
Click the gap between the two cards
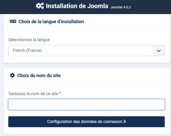[x=87, y=65]
